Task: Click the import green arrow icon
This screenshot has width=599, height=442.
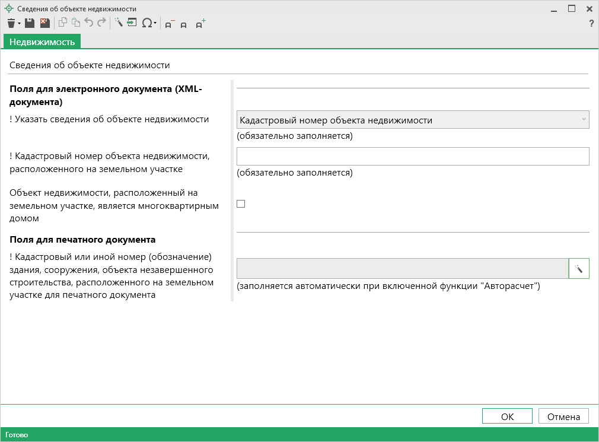Action: [131, 23]
